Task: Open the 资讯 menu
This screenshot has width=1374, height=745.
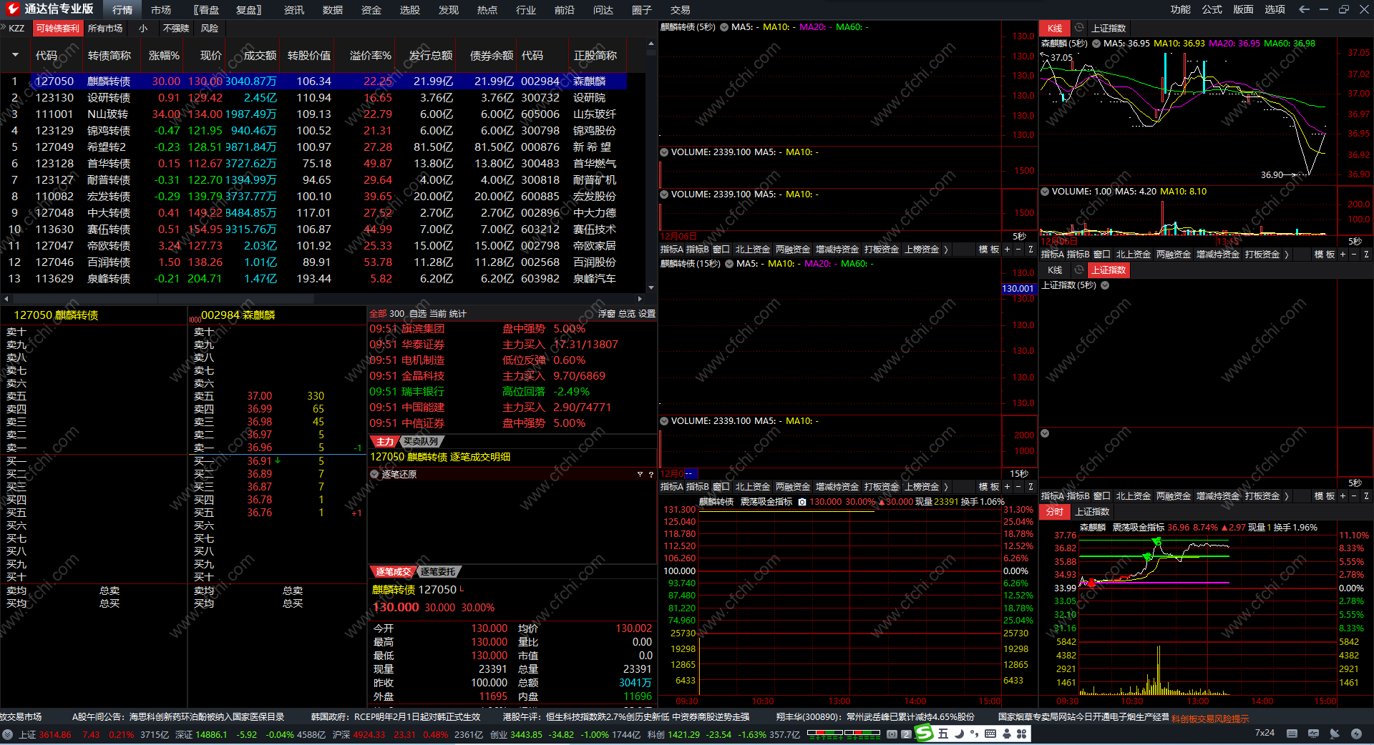Action: (294, 10)
